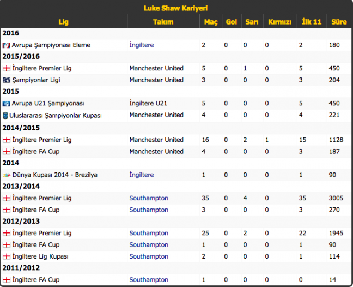The height and width of the screenshot is (287, 353).
Task: Open Southampton link in 2013/2014 Premier Lig row
Action: tap(149, 198)
